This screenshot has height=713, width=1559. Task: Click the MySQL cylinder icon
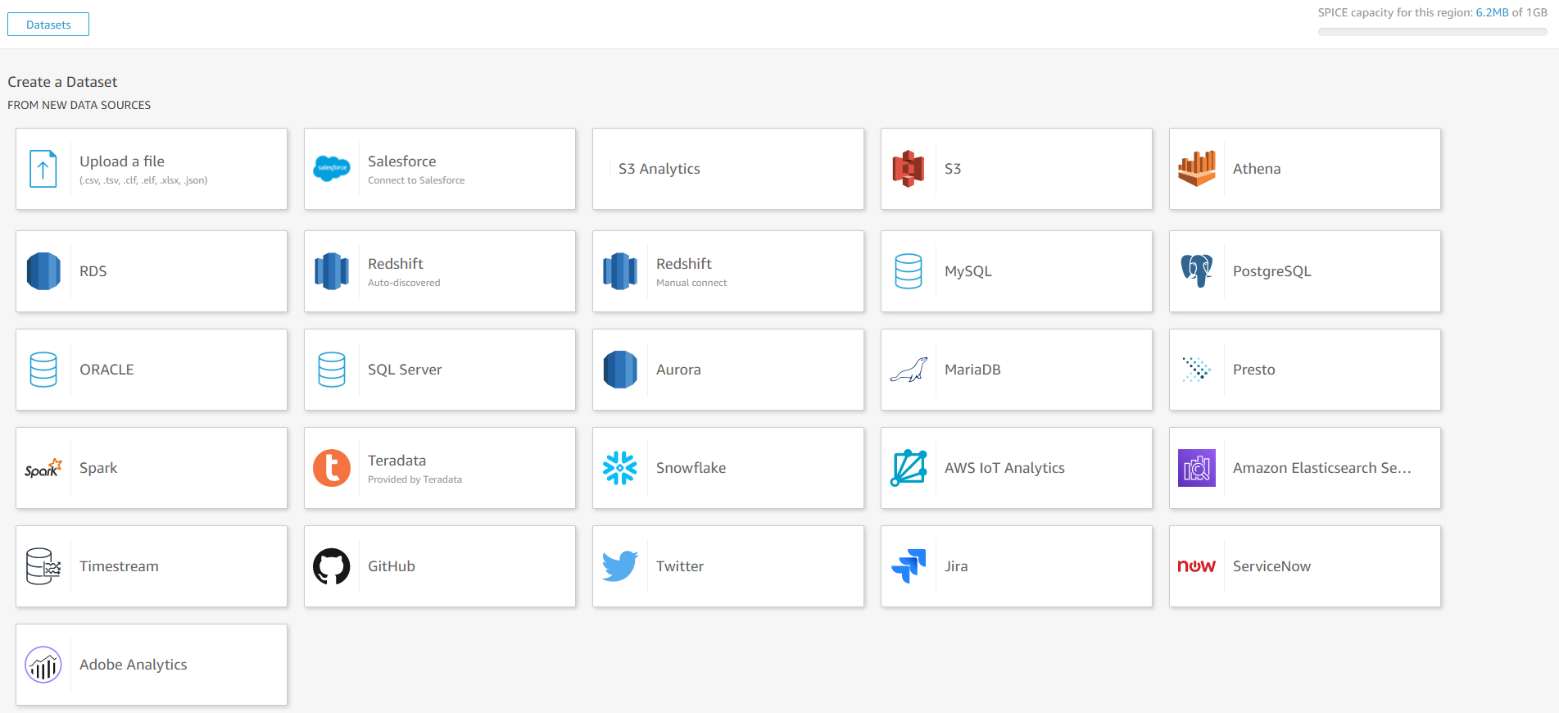(x=909, y=271)
